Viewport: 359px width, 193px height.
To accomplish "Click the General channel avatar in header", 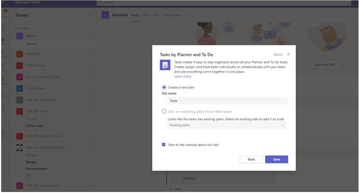I will point(105,15).
